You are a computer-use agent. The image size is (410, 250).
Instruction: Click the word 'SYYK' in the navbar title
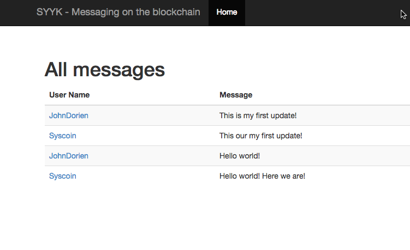tap(50, 12)
